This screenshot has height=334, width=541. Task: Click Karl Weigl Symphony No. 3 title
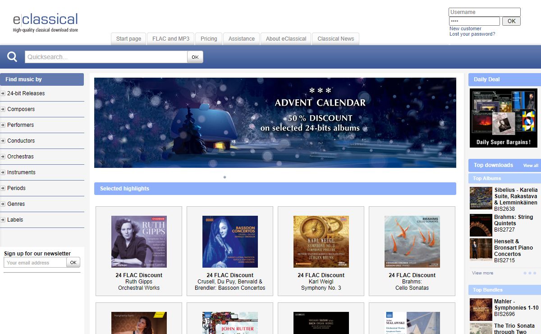click(321, 285)
